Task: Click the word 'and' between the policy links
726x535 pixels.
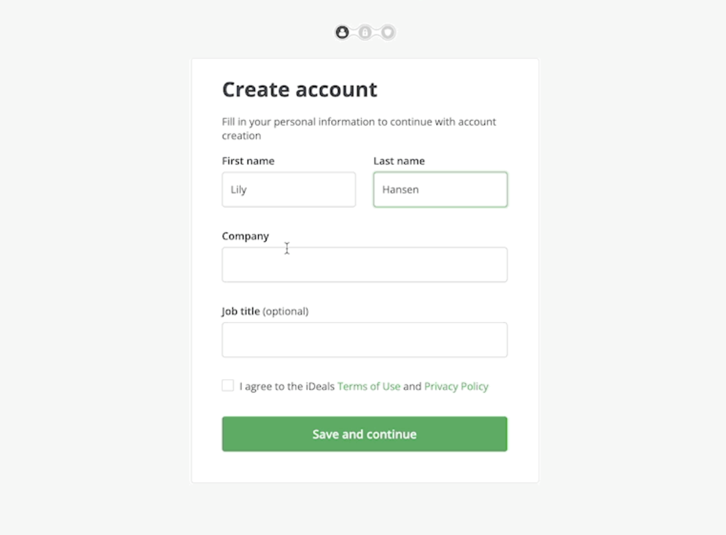Action: [x=413, y=386]
